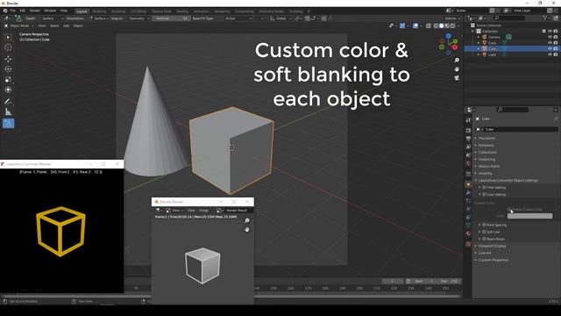Click the zoom magnifier icon in main viewport

457,61
